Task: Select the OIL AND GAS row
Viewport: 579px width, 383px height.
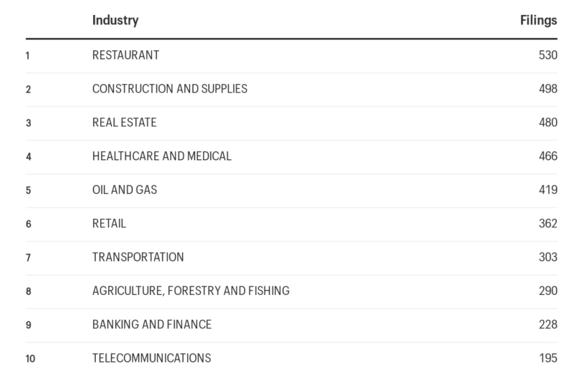Action: 291,190
